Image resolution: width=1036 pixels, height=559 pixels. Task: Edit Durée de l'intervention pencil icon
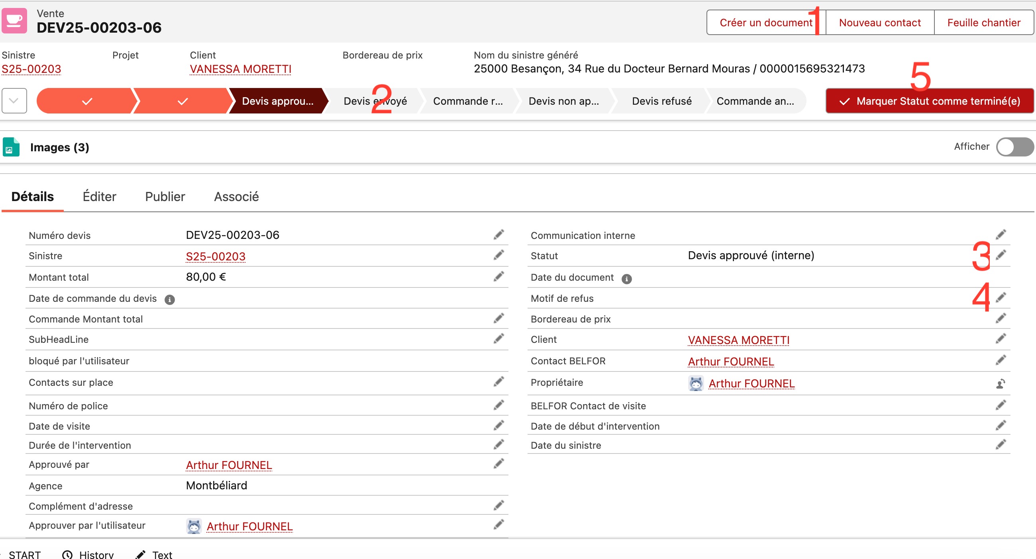[499, 444]
